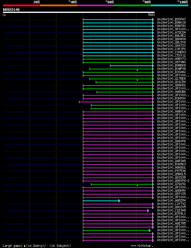The image size is (191, 248).
Task: Click the yellow gap triangle in bottom legend
Action: [24, 246]
